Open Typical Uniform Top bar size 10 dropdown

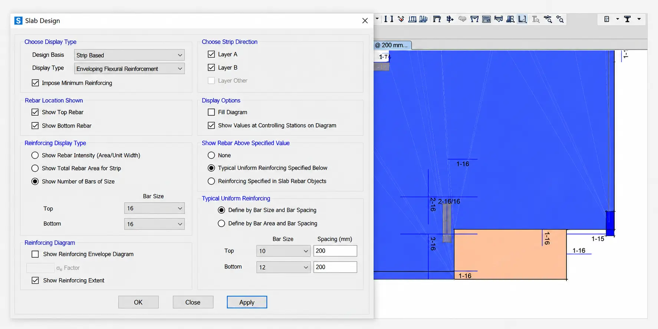[283, 251]
